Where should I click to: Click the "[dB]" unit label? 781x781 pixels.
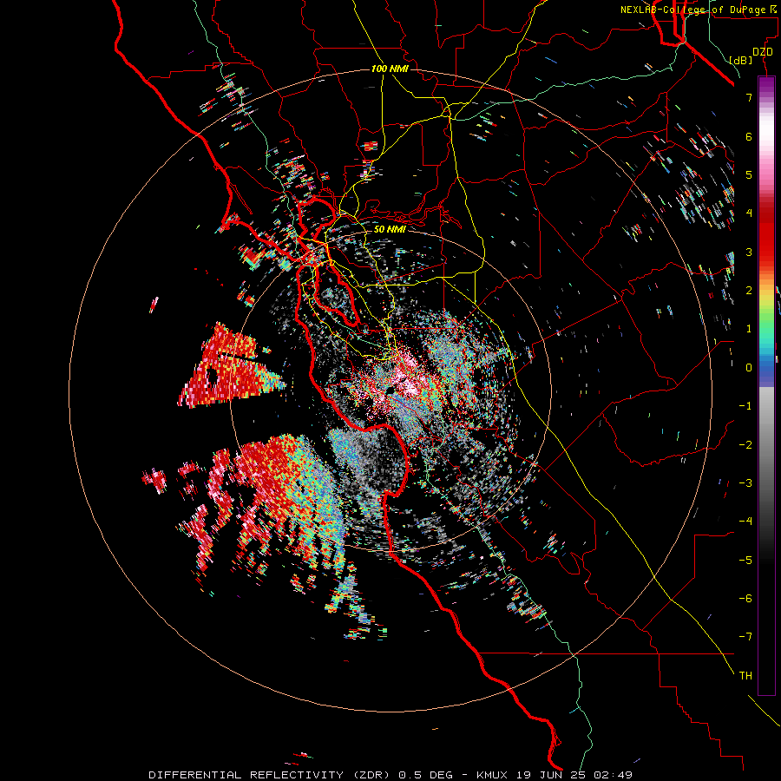click(740, 60)
